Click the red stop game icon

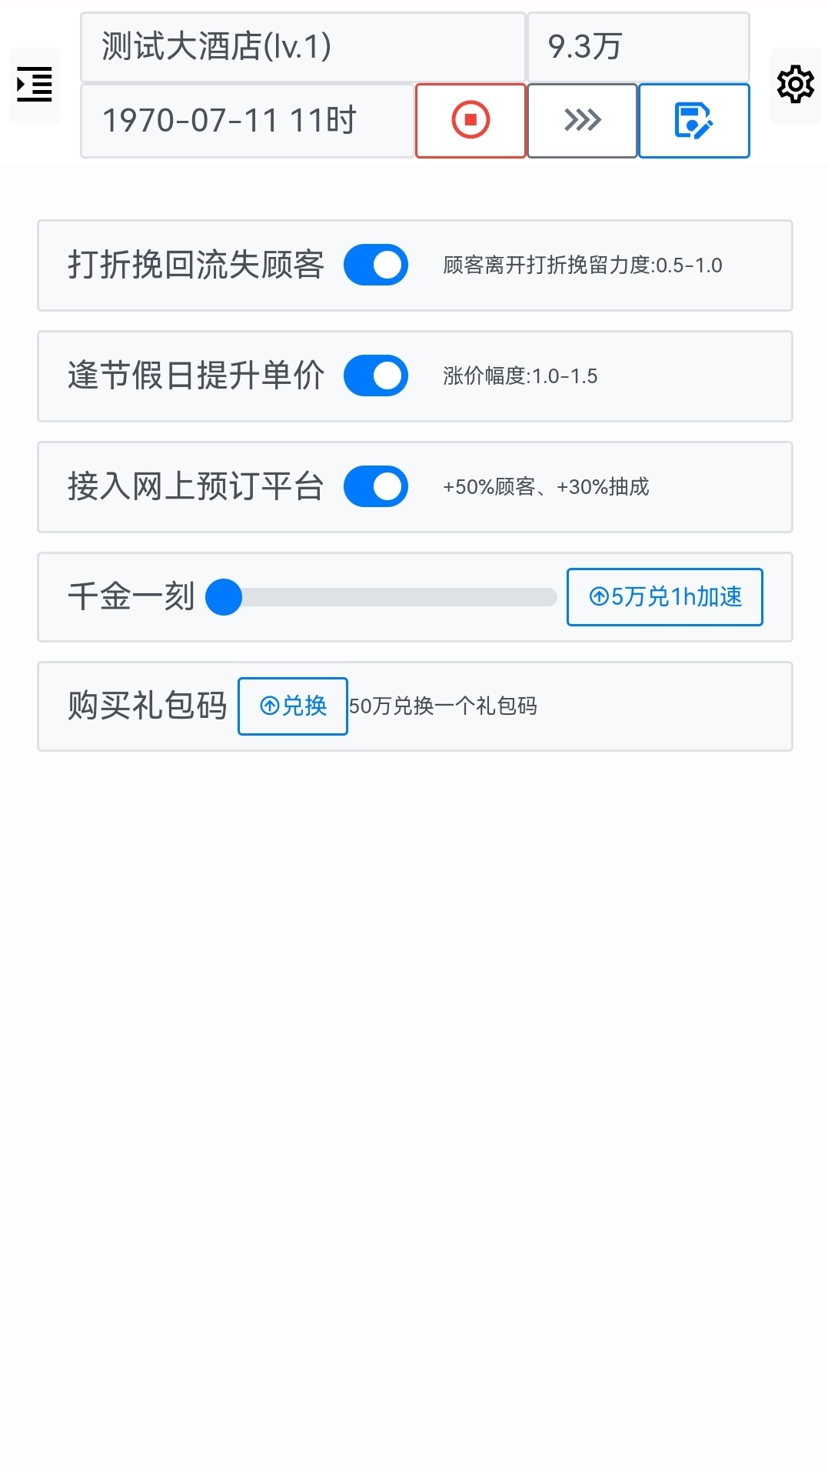471,120
